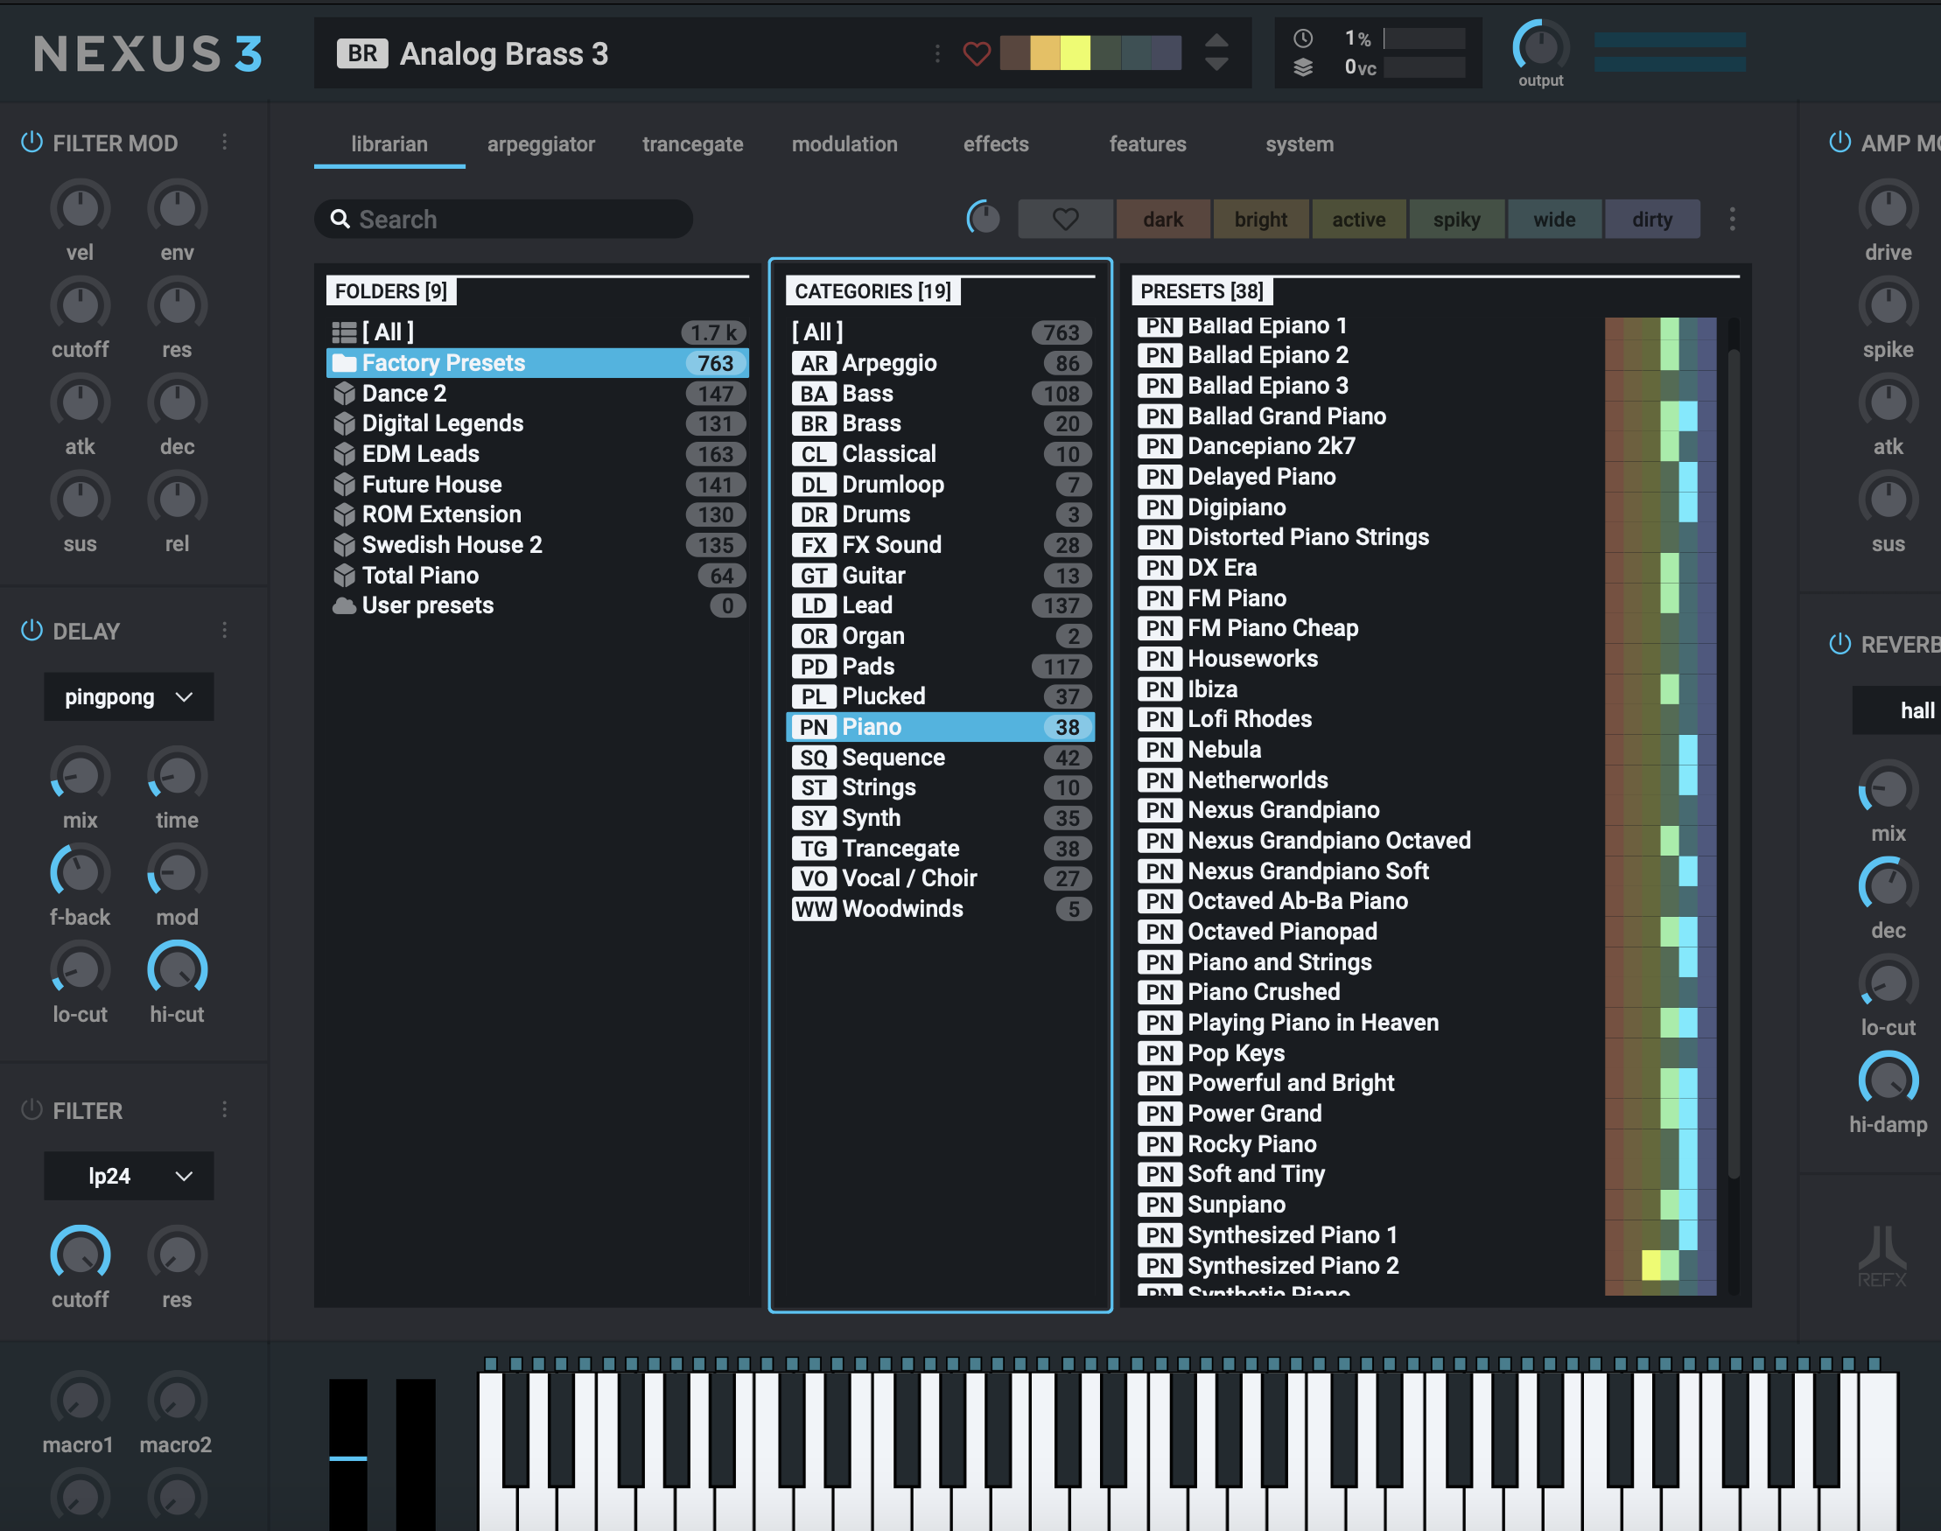Click the reverb dec knob
The width and height of the screenshot is (1941, 1531).
point(1888,886)
